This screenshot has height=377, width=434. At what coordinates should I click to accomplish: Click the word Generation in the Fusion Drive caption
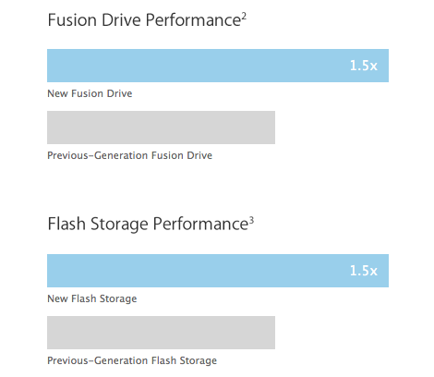[121, 155]
